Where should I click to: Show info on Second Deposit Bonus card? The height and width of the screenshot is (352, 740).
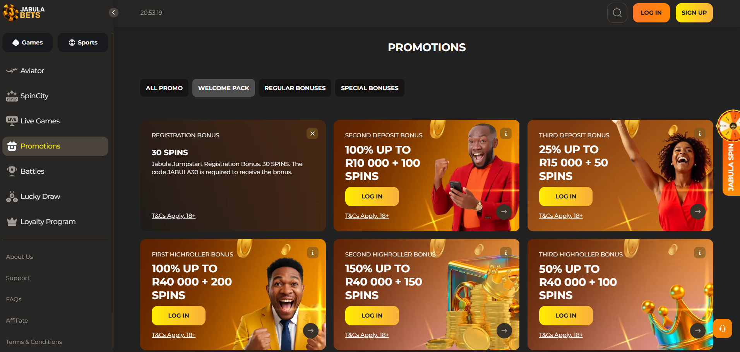[506, 133]
